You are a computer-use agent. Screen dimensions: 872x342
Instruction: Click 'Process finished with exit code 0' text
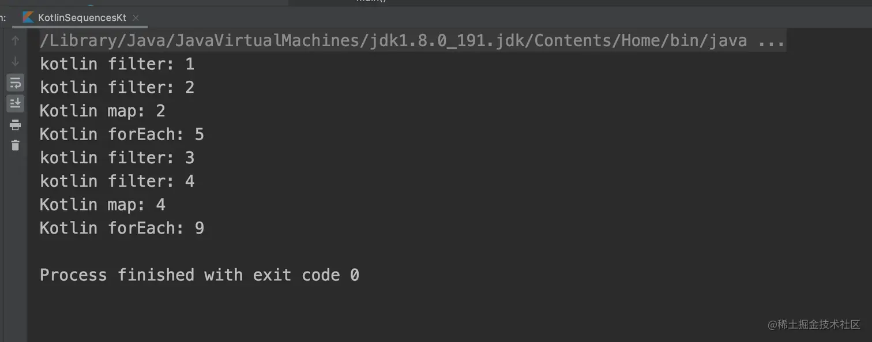click(x=199, y=275)
